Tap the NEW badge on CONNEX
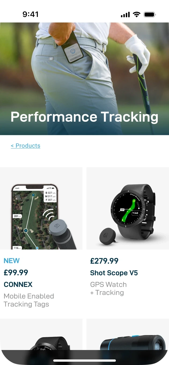Image resolution: width=169 pixels, height=365 pixels. (x=12, y=261)
